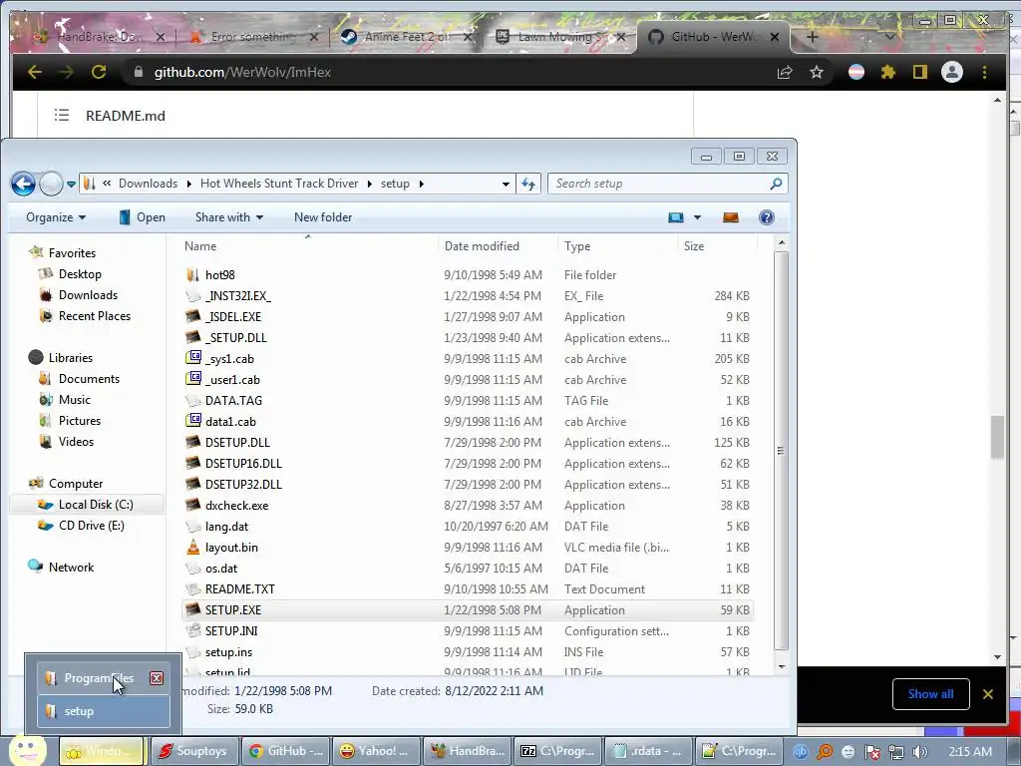The height and width of the screenshot is (766, 1021).
Task: Select Hot Wheels Stunt Track Driver breadcrumb
Action: 279,184
